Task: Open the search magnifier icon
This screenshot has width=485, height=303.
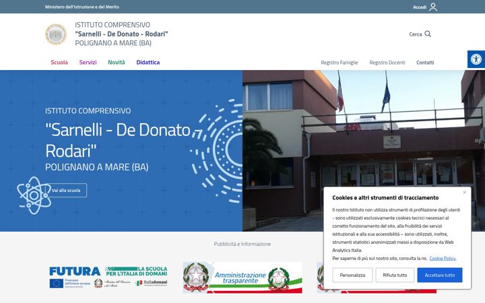Action: coord(428,34)
